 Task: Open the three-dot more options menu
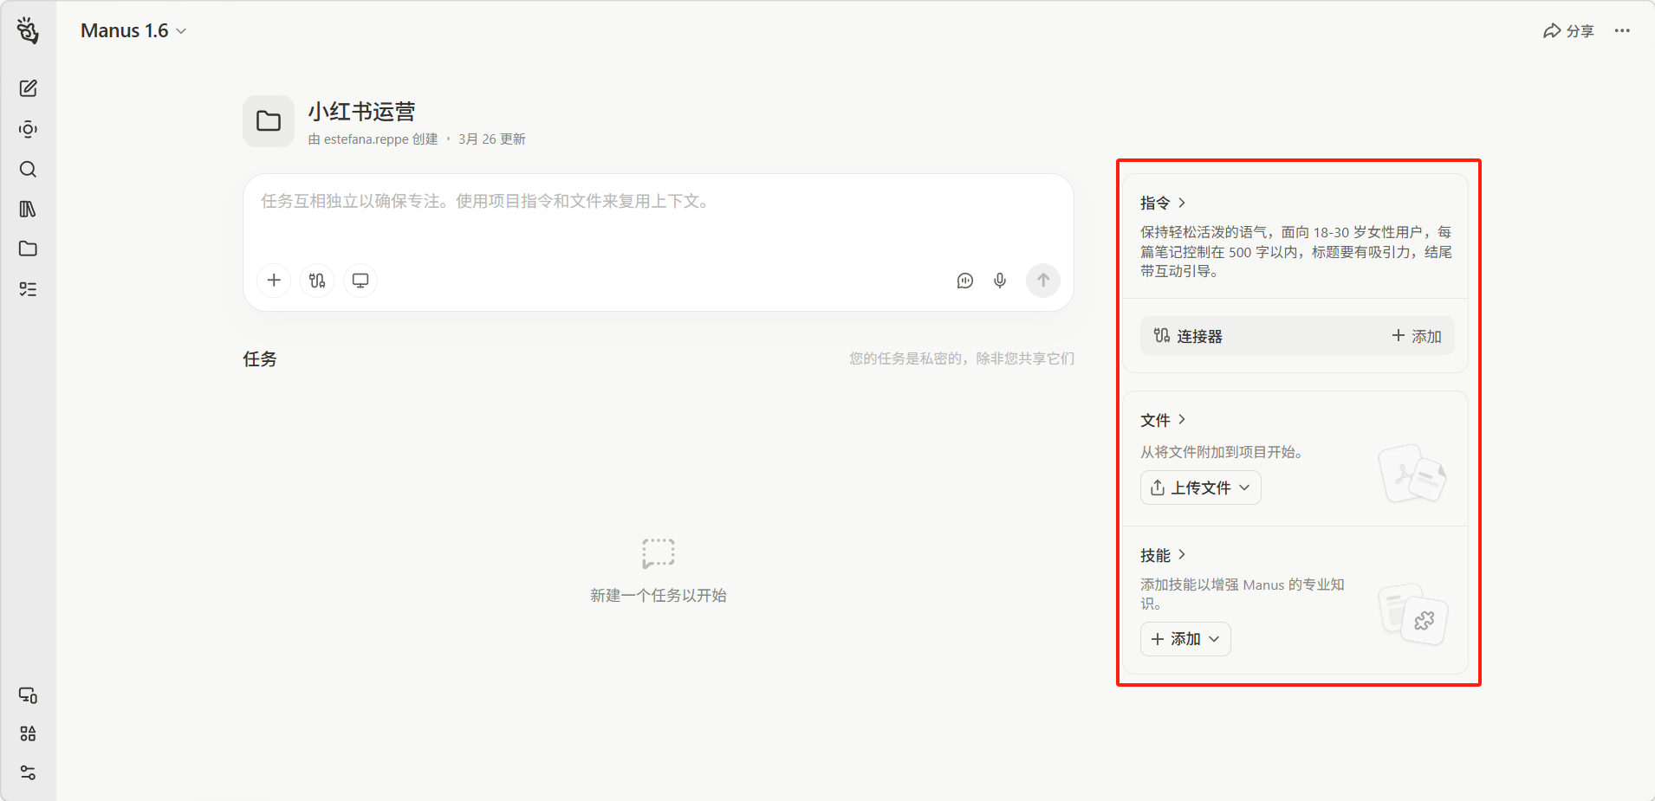click(x=1622, y=31)
